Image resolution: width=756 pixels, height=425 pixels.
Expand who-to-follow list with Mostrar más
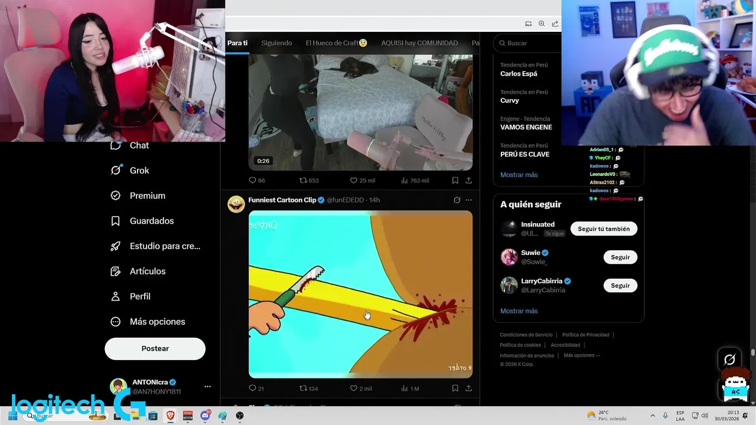pos(519,311)
